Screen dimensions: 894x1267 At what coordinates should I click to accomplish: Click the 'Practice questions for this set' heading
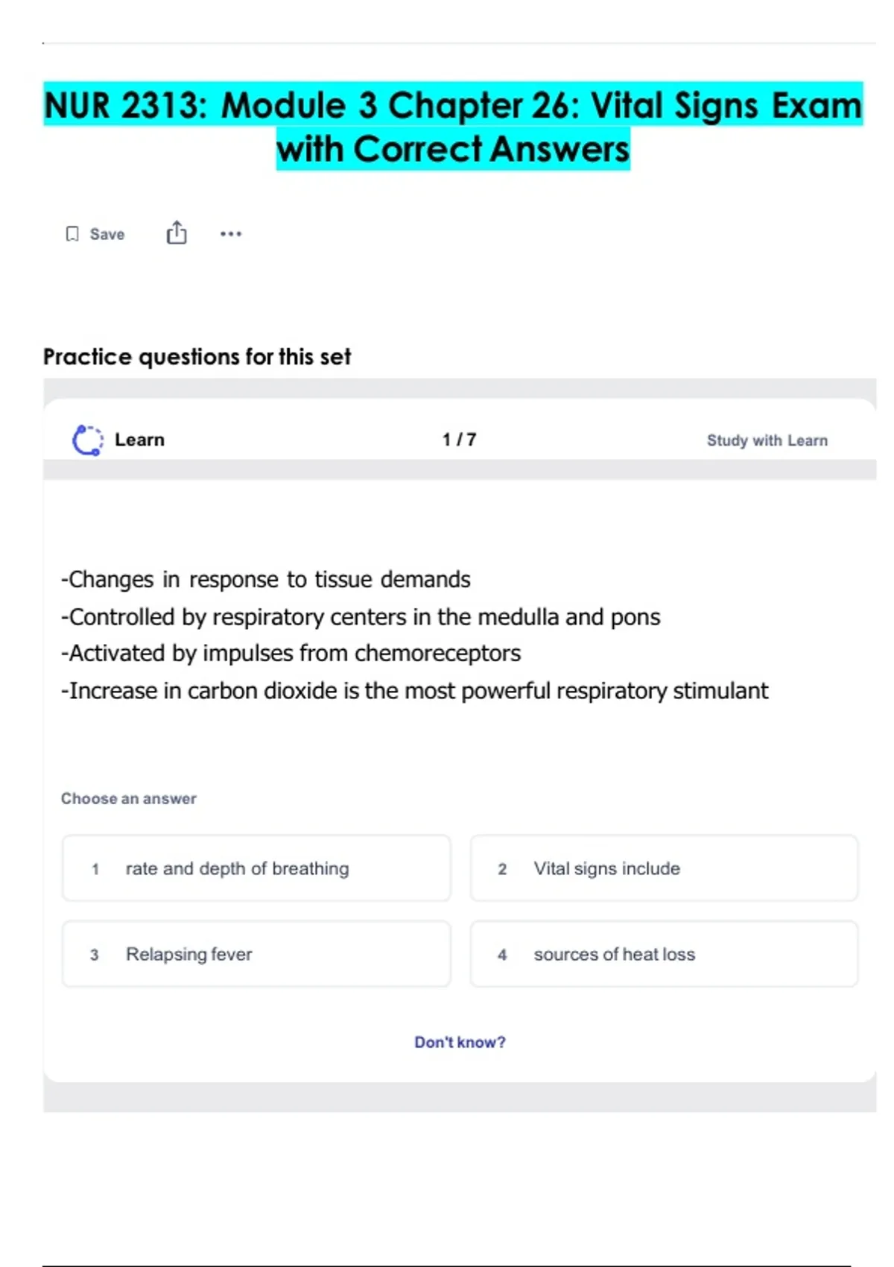point(197,357)
